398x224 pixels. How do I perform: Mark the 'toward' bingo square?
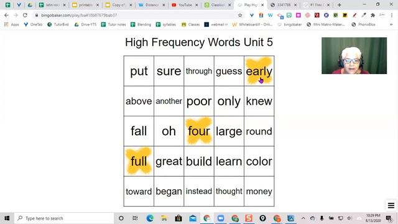pos(139,191)
